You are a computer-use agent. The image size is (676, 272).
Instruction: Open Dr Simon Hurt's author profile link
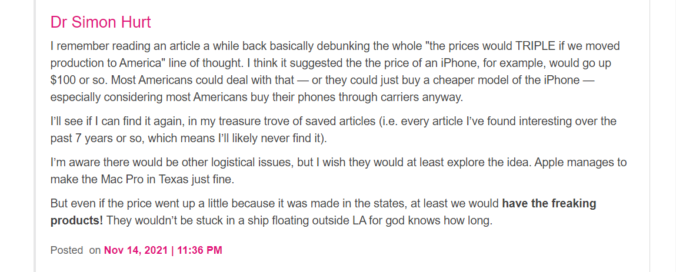pos(101,22)
